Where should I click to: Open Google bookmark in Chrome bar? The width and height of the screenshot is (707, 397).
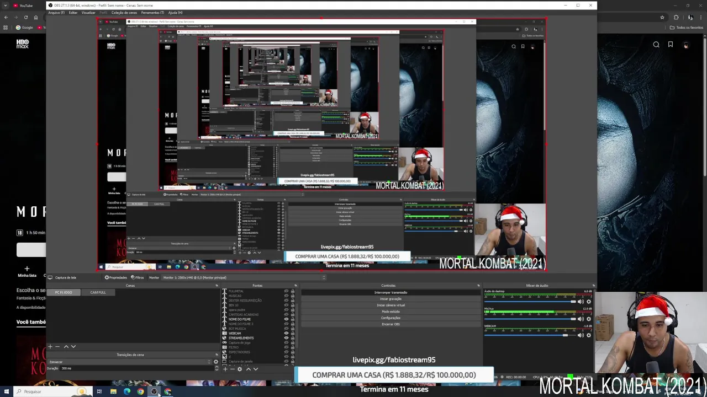pos(24,28)
